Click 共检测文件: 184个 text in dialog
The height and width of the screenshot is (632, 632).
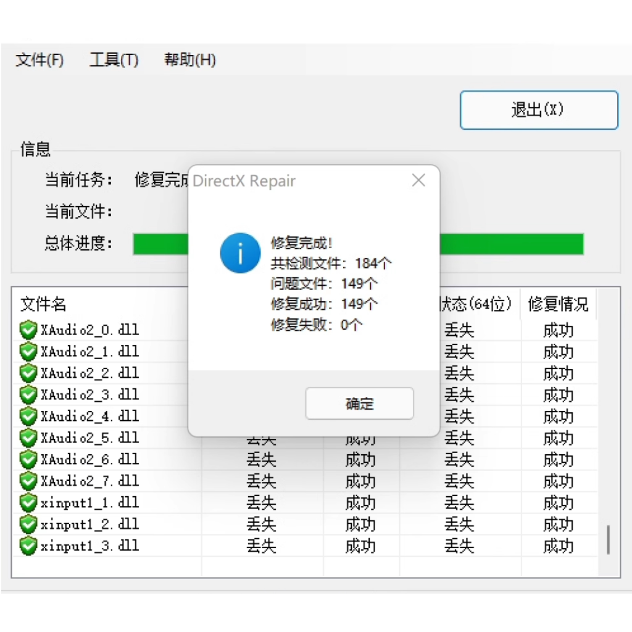tap(331, 264)
